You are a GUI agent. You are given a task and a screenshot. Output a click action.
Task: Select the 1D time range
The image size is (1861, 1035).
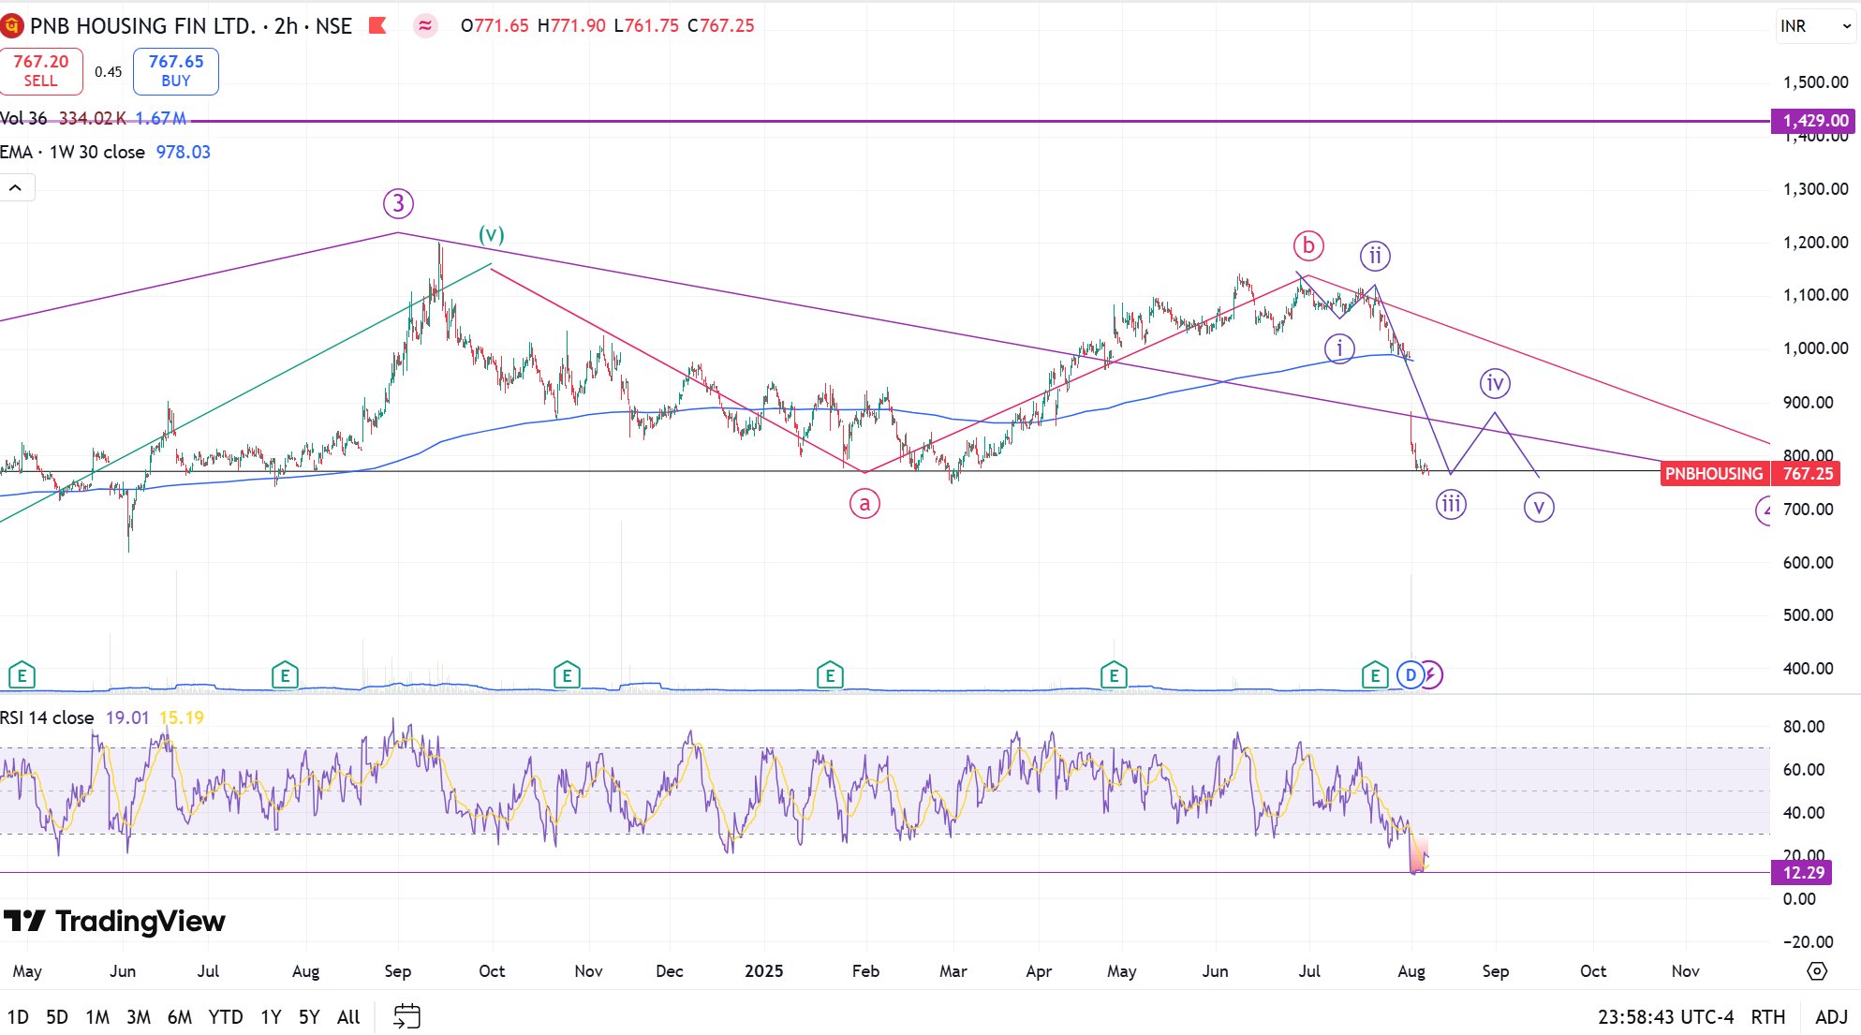point(17,1017)
